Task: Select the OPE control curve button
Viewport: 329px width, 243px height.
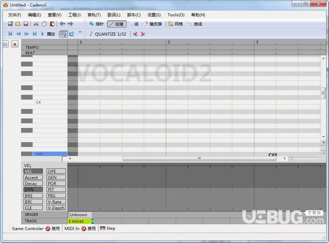Action: click(x=56, y=171)
